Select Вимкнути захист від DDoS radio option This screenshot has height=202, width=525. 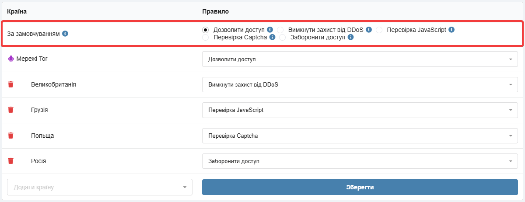(280, 30)
